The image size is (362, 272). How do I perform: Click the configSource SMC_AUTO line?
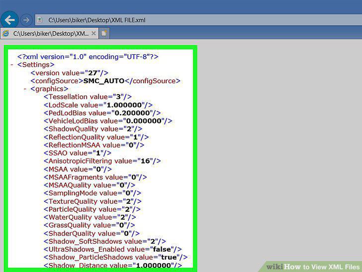click(x=105, y=81)
